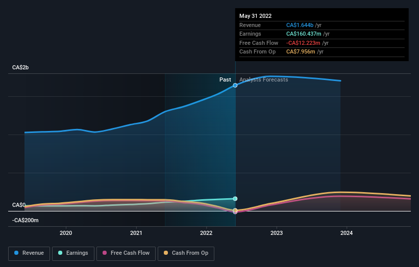Click the Past label on chart
Image resolution: width=419 pixels, height=267 pixels.
tap(225, 79)
